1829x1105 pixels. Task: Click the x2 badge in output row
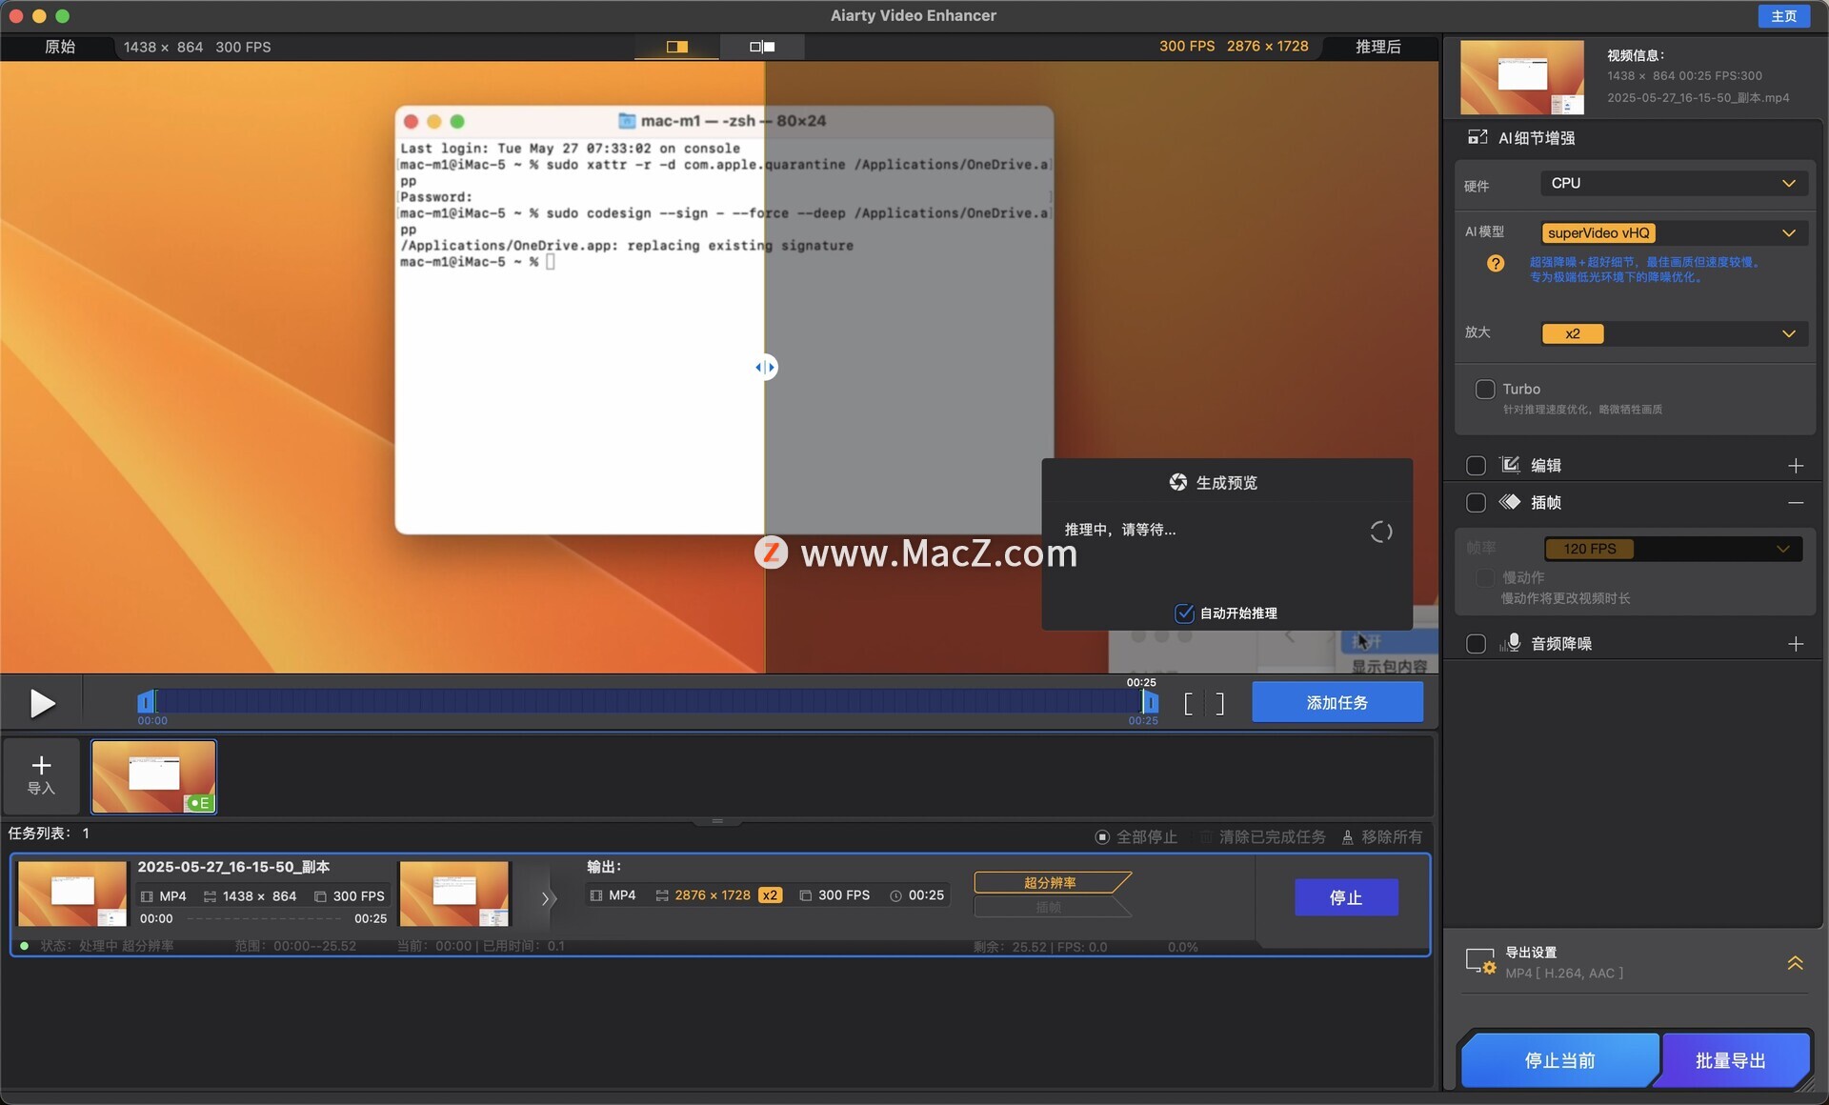tap(770, 895)
